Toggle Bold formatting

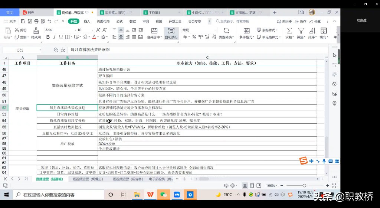(x=48, y=37)
